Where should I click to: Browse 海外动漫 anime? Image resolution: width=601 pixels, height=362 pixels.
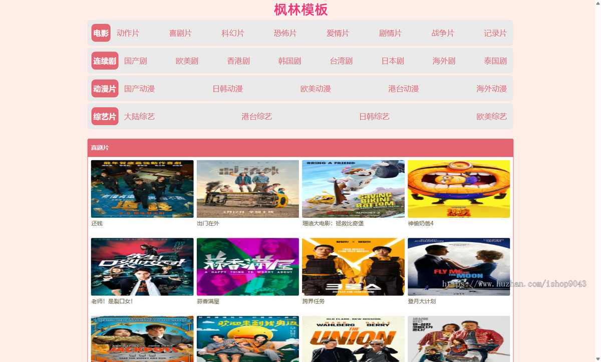(492, 89)
